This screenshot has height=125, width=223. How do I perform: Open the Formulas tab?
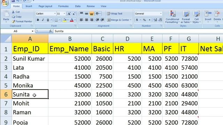(63, 6)
